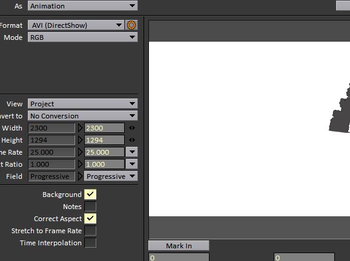Click the editable Aspect Ratio field 1.000
The image size is (350, 261).
click(x=104, y=164)
